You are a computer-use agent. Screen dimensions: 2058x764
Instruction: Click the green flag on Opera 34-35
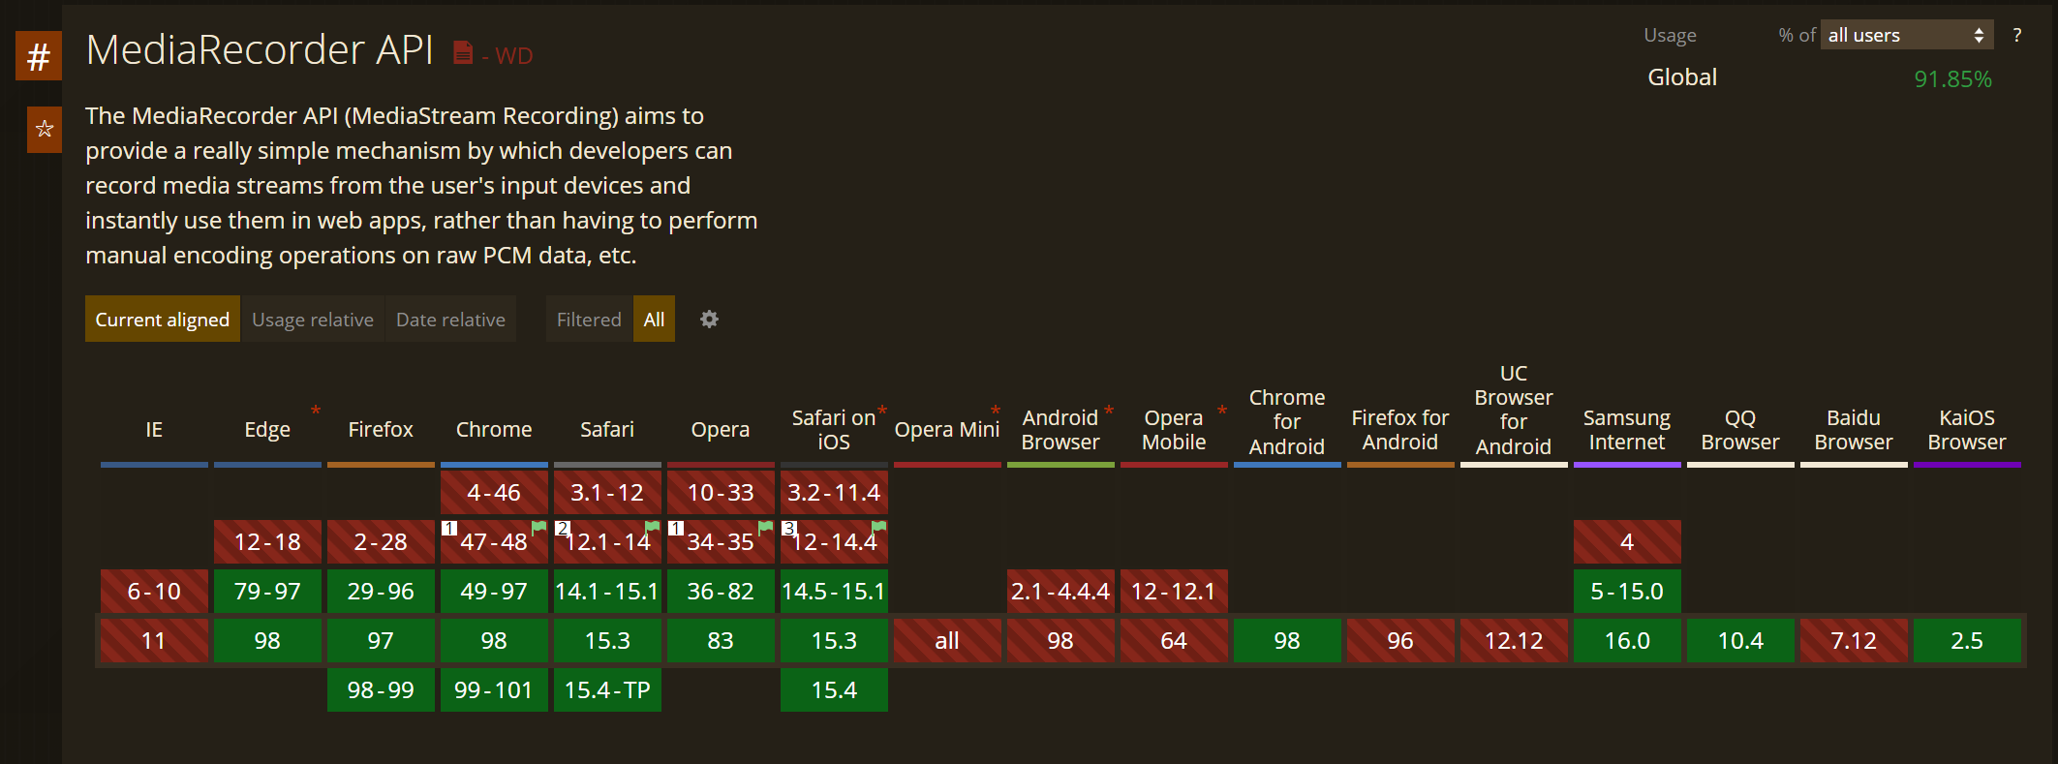tap(765, 528)
